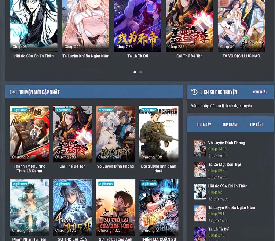Open Đội trưởng lính đánh thuê cover
Image resolution: width=275 pixels, height=241 pixels.
point(158,134)
